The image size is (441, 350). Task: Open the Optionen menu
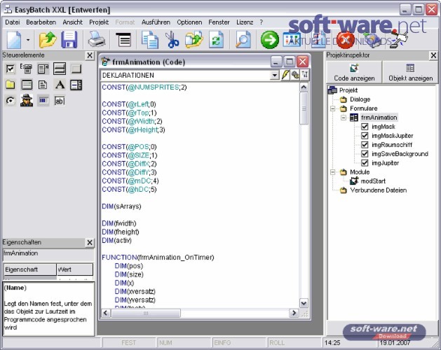(189, 22)
